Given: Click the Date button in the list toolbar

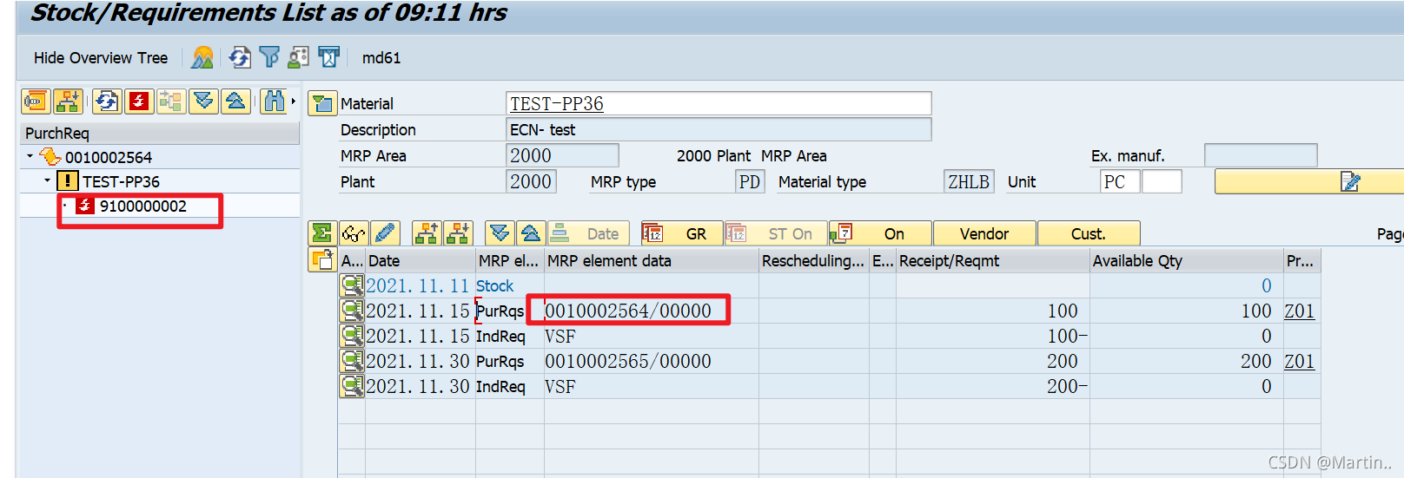Looking at the screenshot, I should (588, 233).
